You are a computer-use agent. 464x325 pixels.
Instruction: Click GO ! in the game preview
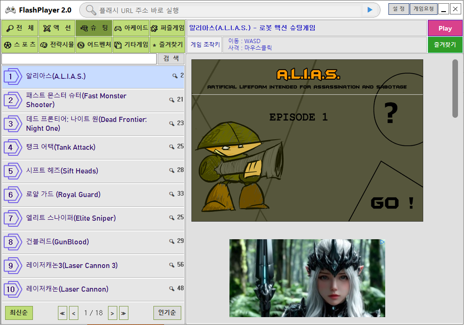tap(393, 203)
